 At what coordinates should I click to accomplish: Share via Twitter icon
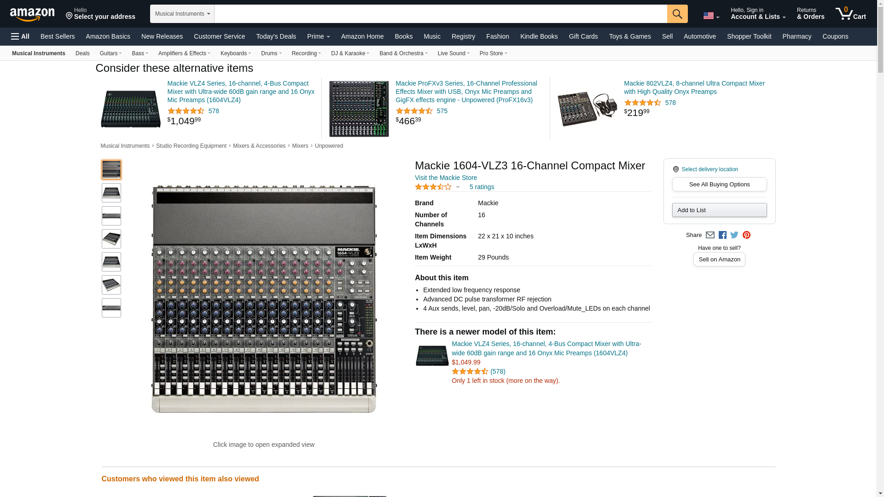[734, 235]
